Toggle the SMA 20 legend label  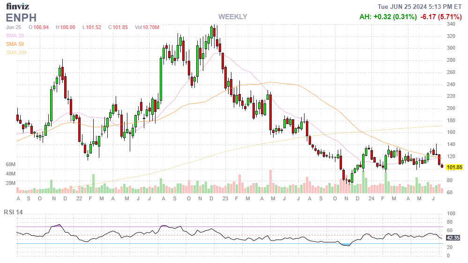click(x=15, y=36)
